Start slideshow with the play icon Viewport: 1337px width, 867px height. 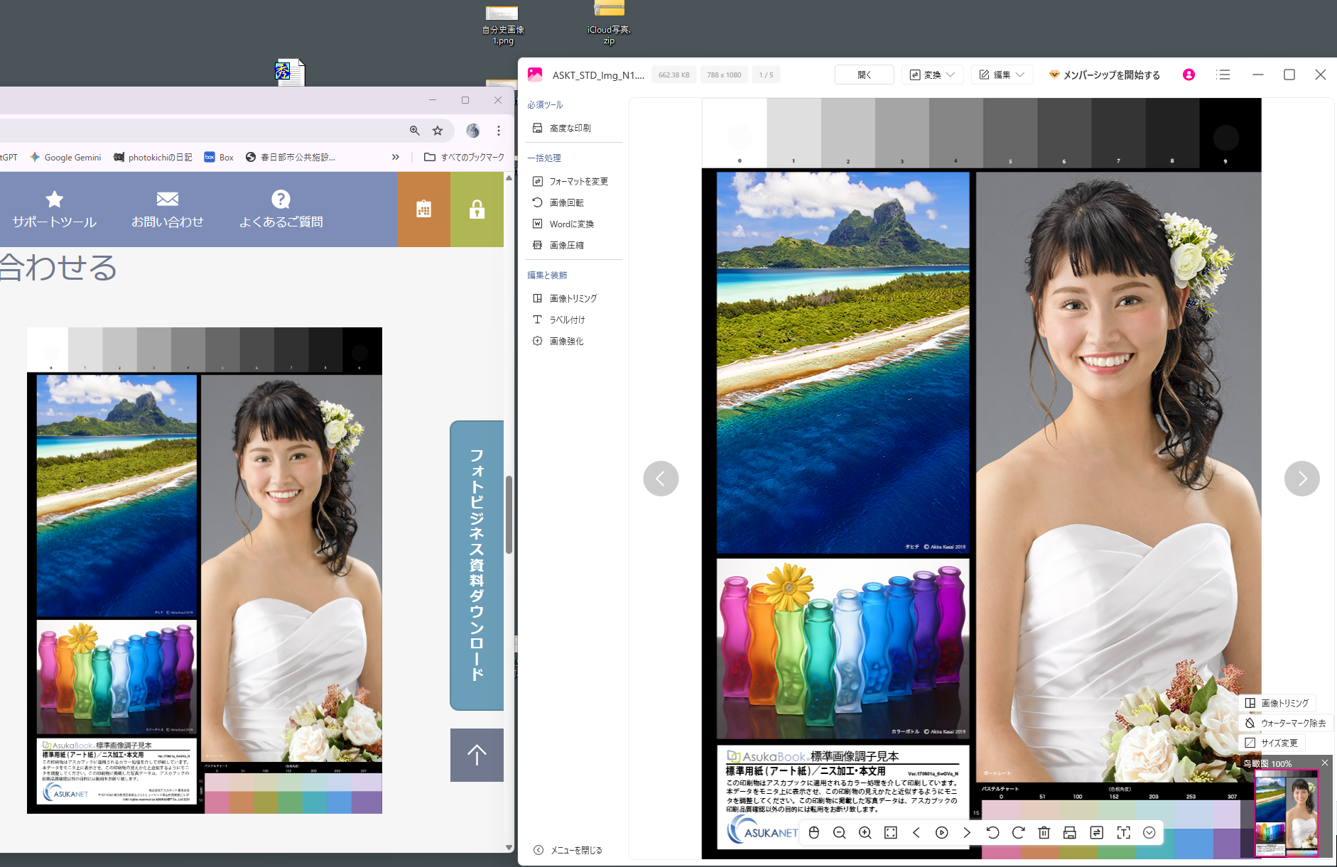(941, 833)
